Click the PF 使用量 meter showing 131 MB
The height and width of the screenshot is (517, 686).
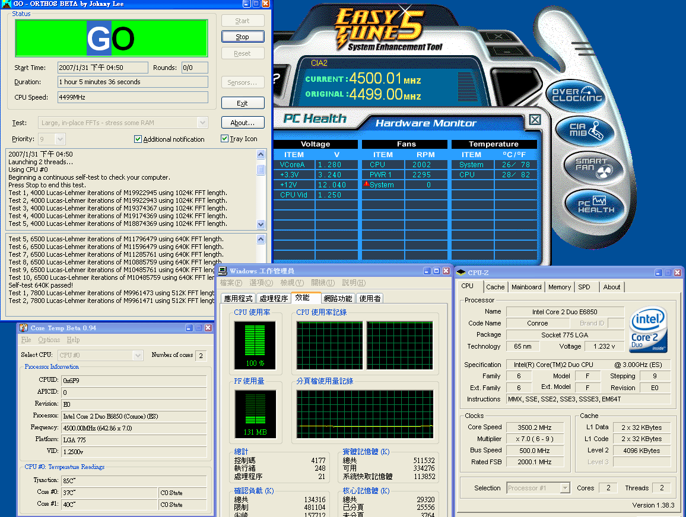click(x=256, y=414)
